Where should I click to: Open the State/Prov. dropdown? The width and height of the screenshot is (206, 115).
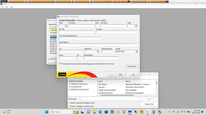pyautogui.click(x=98, y=51)
